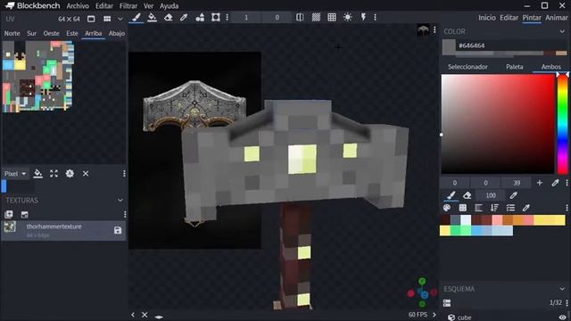Toggle visibility eye for cube element
The height and width of the screenshot is (321, 571).
click(x=563, y=317)
